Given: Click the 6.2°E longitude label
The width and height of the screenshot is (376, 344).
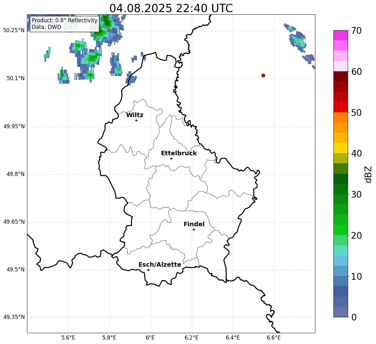Looking at the screenshot, I should click(x=191, y=338).
